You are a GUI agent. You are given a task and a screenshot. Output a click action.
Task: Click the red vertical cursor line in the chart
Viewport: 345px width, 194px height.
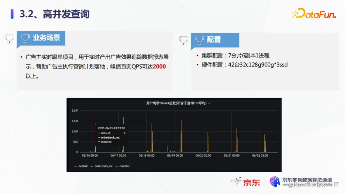[95, 131]
